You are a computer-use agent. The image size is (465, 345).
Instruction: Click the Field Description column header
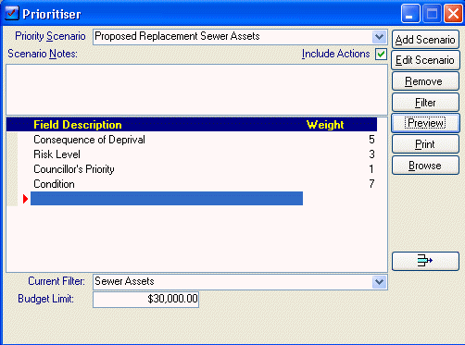point(78,125)
